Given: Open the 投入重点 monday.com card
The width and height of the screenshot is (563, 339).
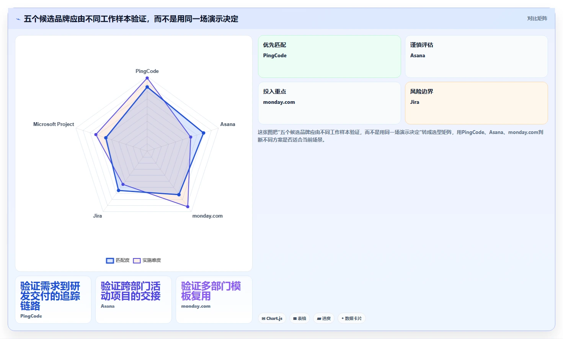Looking at the screenshot, I should [x=330, y=103].
